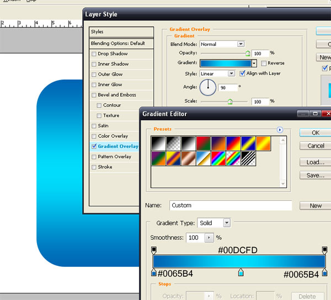Check the Reverse gradient checkbox
This screenshot has width=331, height=300.
[264, 63]
